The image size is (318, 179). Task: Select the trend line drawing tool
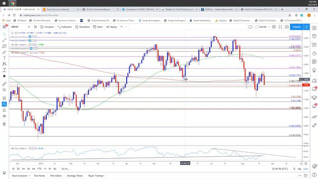click(x=4, y=40)
